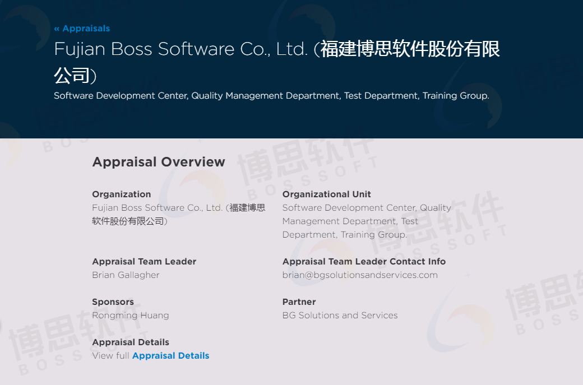Click the partner BG Solutions and Services
Screen dimensions: 583x385
[340, 316]
